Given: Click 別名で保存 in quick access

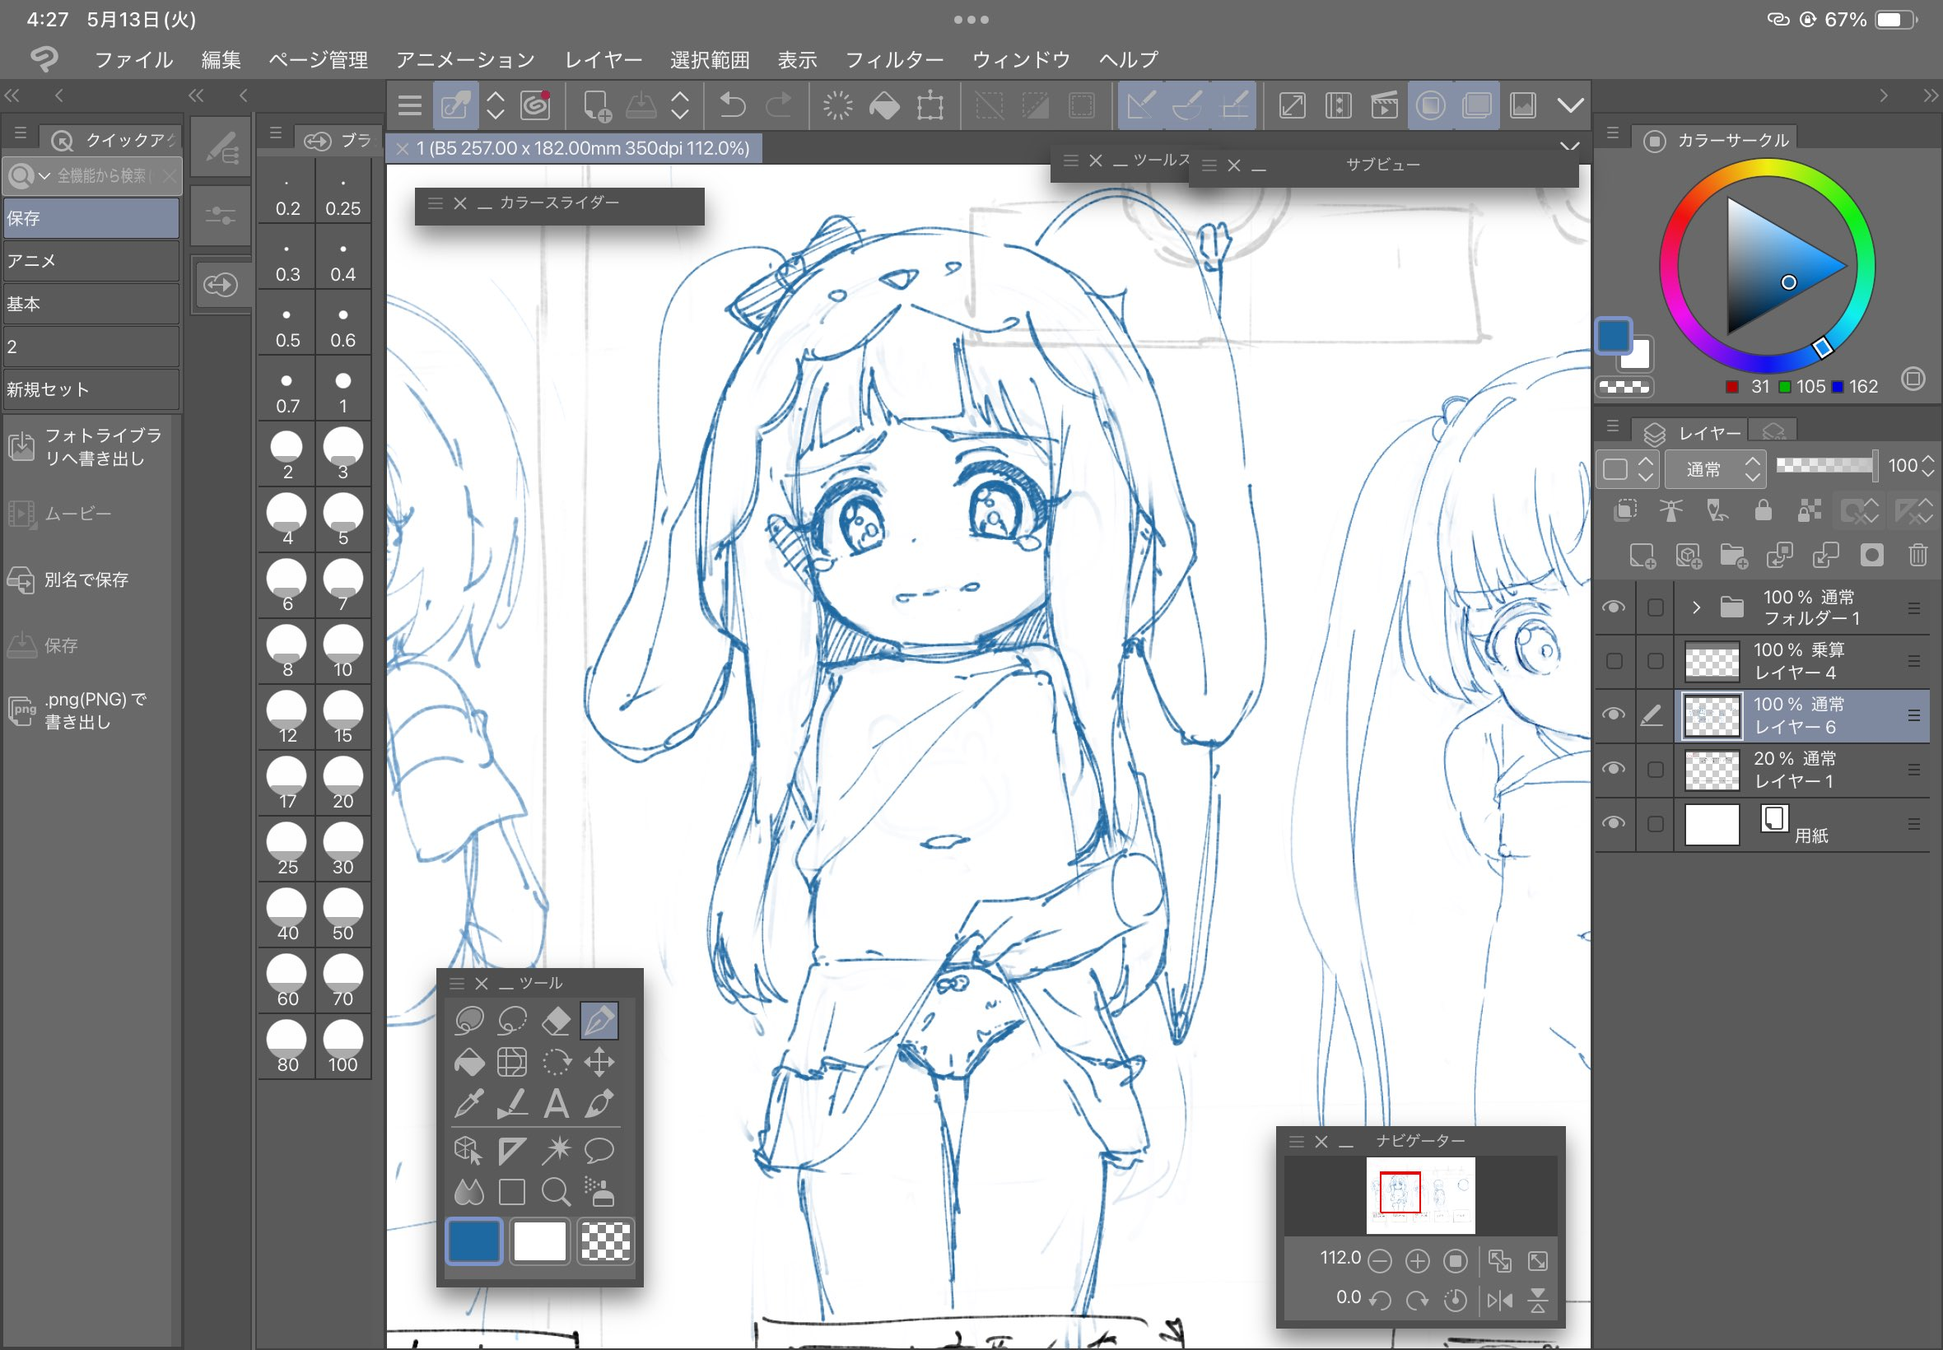Looking at the screenshot, I should pyautogui.click(x=86, y=580).
